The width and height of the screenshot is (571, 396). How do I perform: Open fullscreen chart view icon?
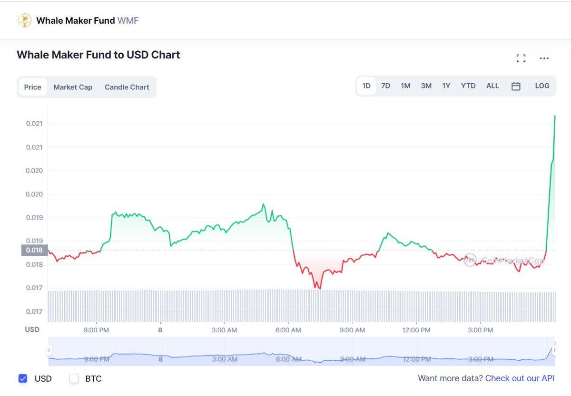click(521, 58)
